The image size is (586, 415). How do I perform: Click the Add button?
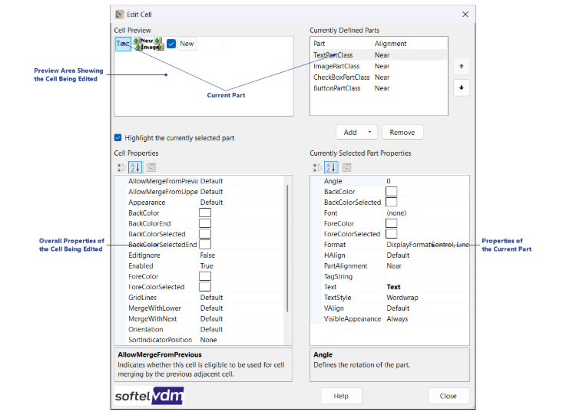350,132
